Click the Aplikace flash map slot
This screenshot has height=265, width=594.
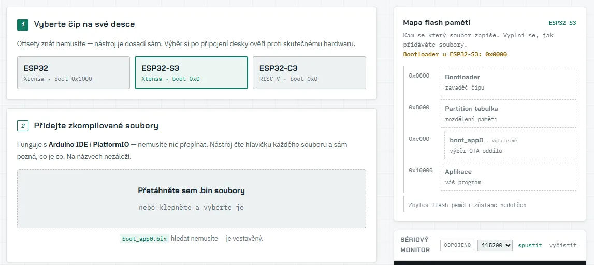click(x=508, y=177)
